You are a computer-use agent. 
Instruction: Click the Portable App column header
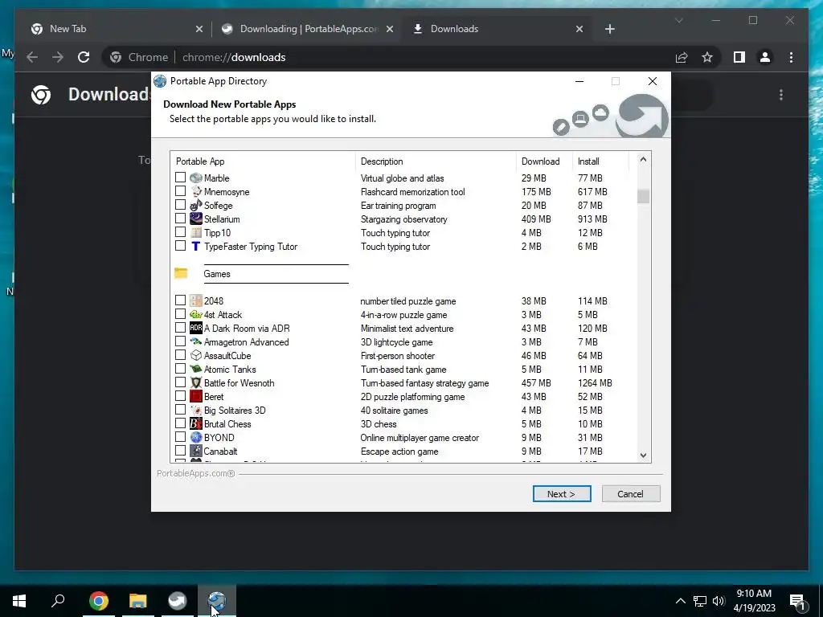pos(263,161)
